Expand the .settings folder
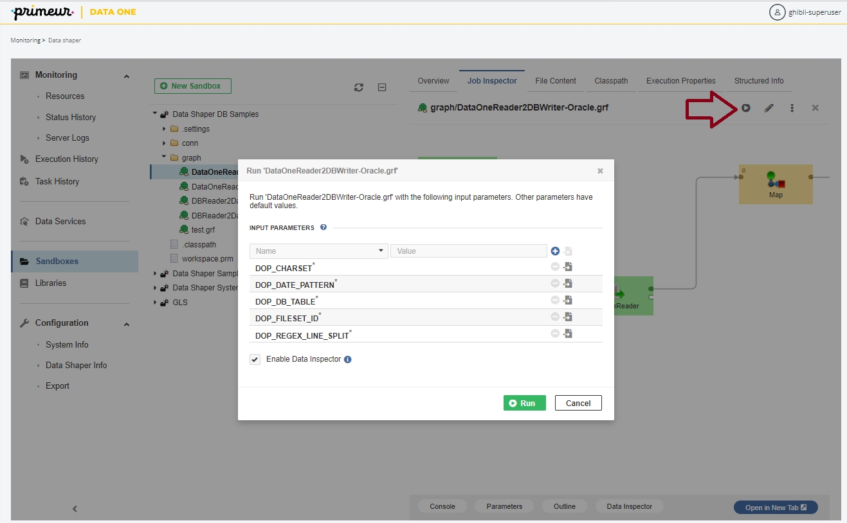Image resolution: width=847 pixels, height=523 pixels. (x=165, y=129)
